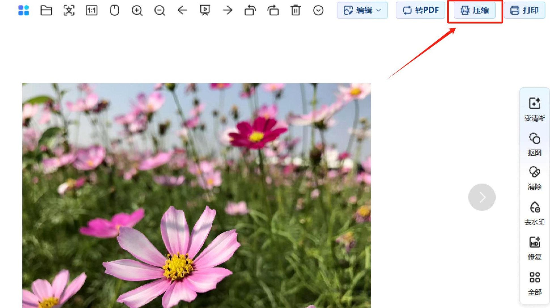Set image to 1:1 actual size

pyautogui.click(x=92, y=10)
